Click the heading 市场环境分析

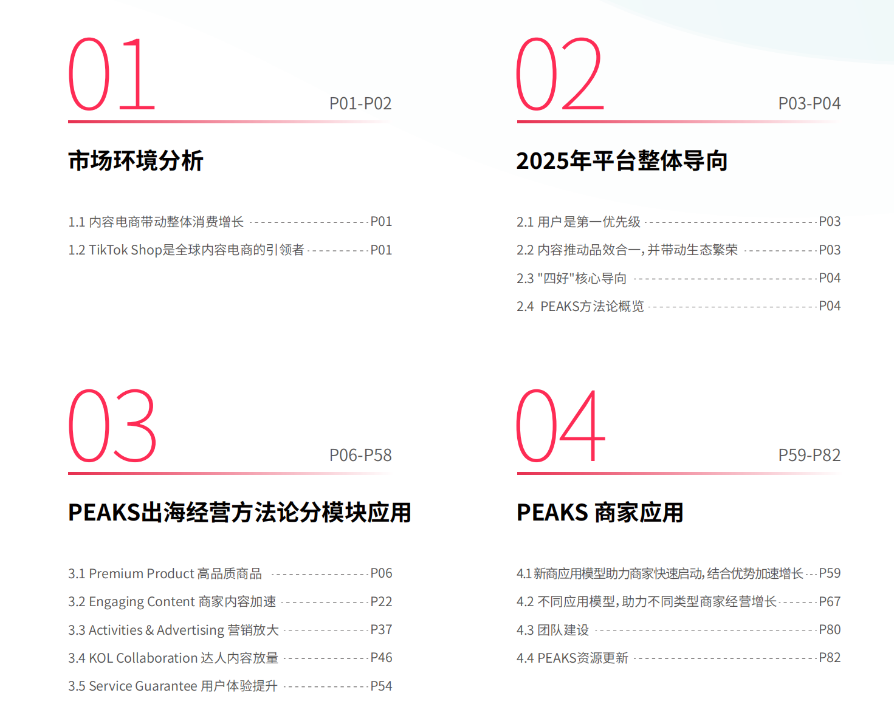point(136,161)
